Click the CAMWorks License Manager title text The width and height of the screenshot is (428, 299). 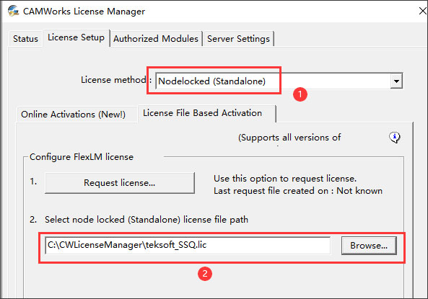click(84, 12)
